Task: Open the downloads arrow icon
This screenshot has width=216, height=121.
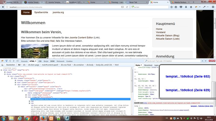Action: [x=185, y=7]
